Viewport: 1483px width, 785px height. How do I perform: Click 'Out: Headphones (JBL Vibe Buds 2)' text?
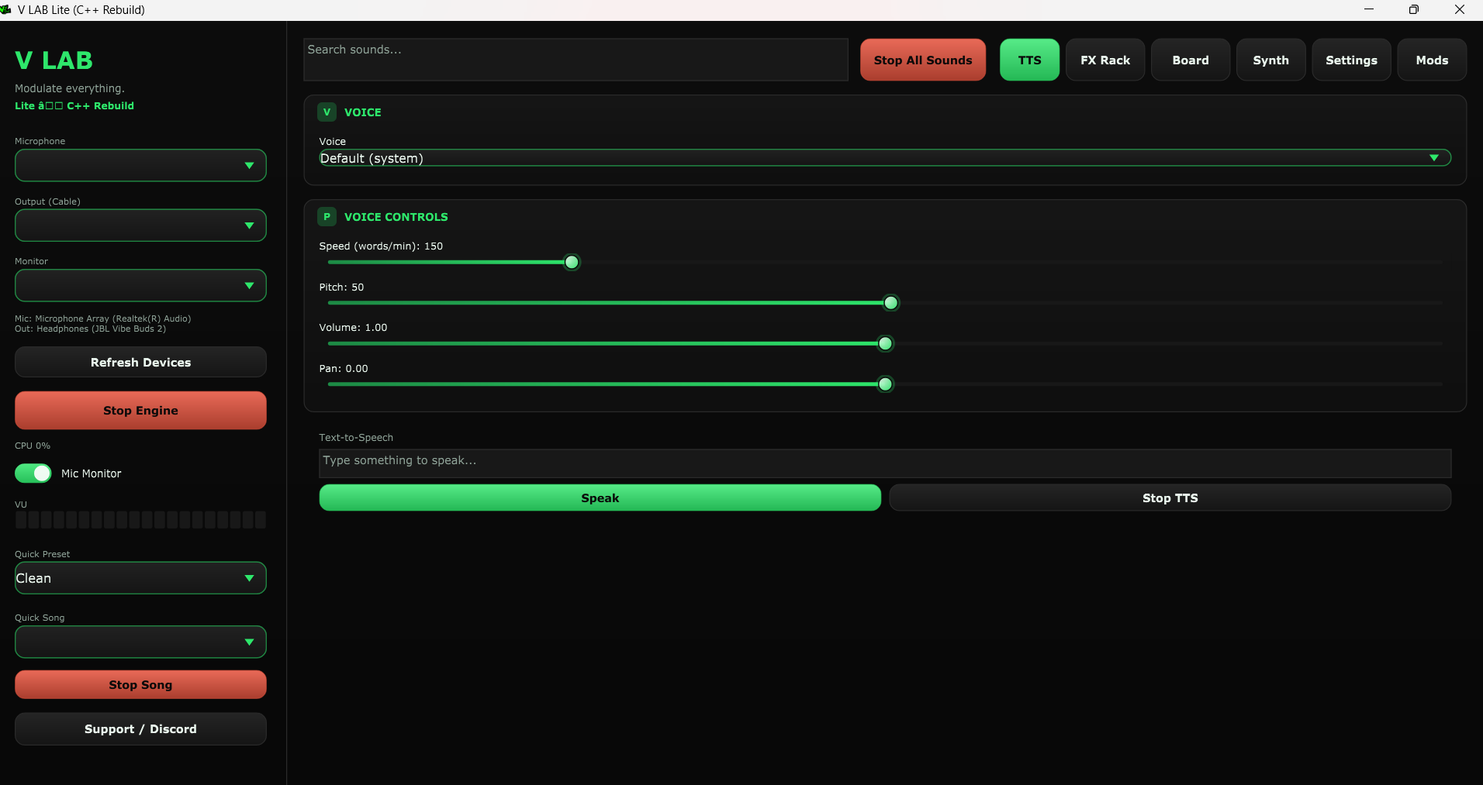click(91, 329)
